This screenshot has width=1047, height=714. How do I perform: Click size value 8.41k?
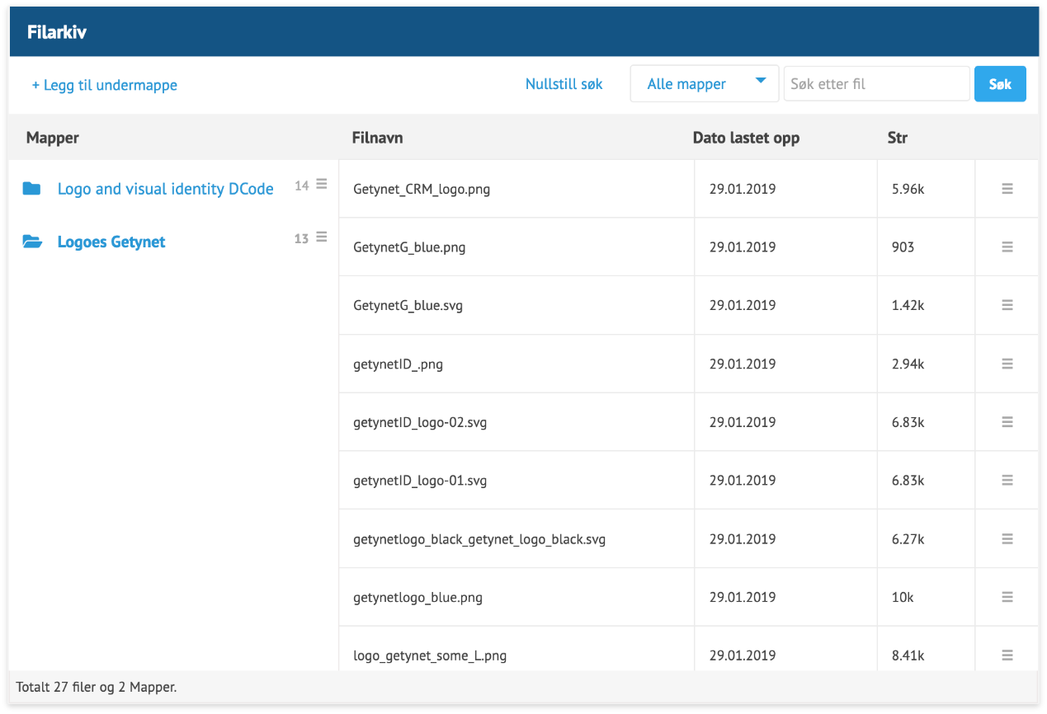click(908, 655)
